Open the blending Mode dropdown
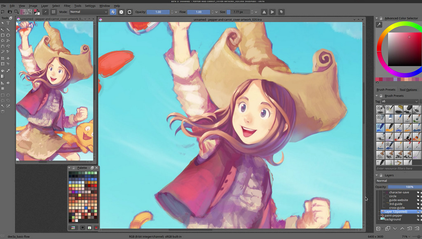This screenshot has width=422, height=239. [x=89, y=12]
